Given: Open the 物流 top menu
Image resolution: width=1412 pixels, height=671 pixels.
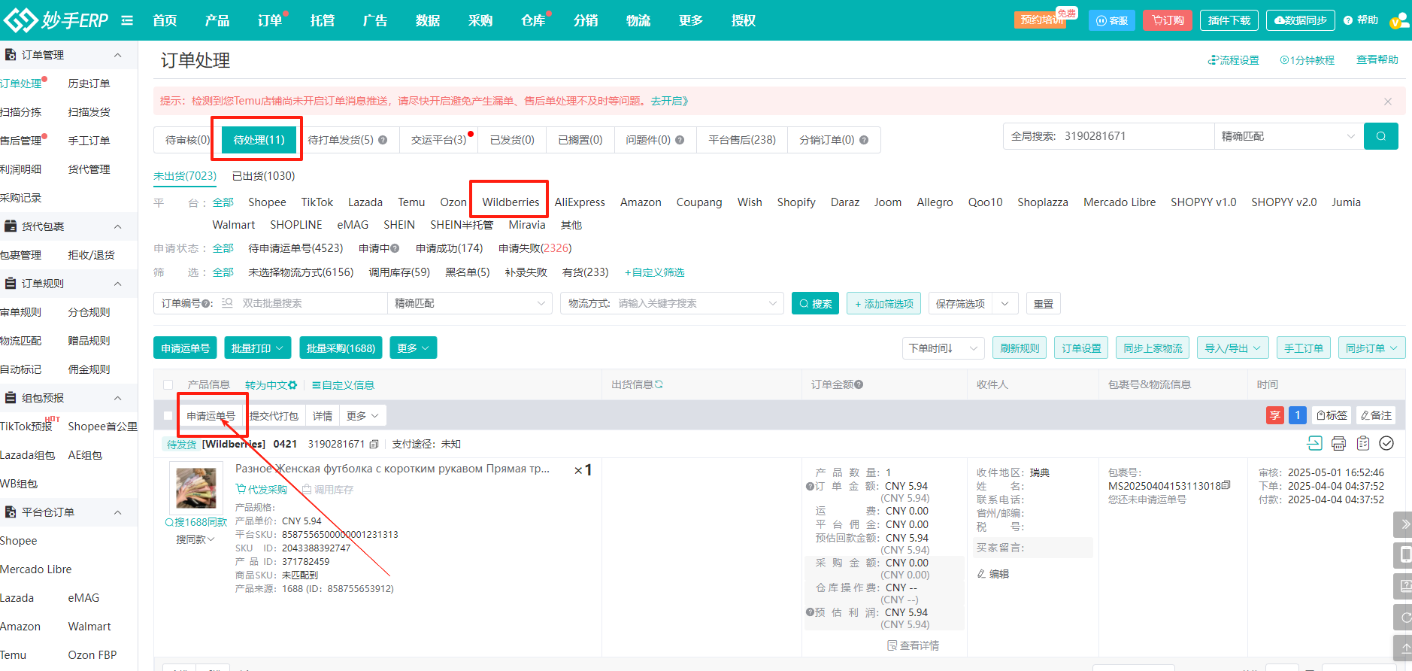Looking at the screenshot, I should pyautogui.click(x=638, y=20).
